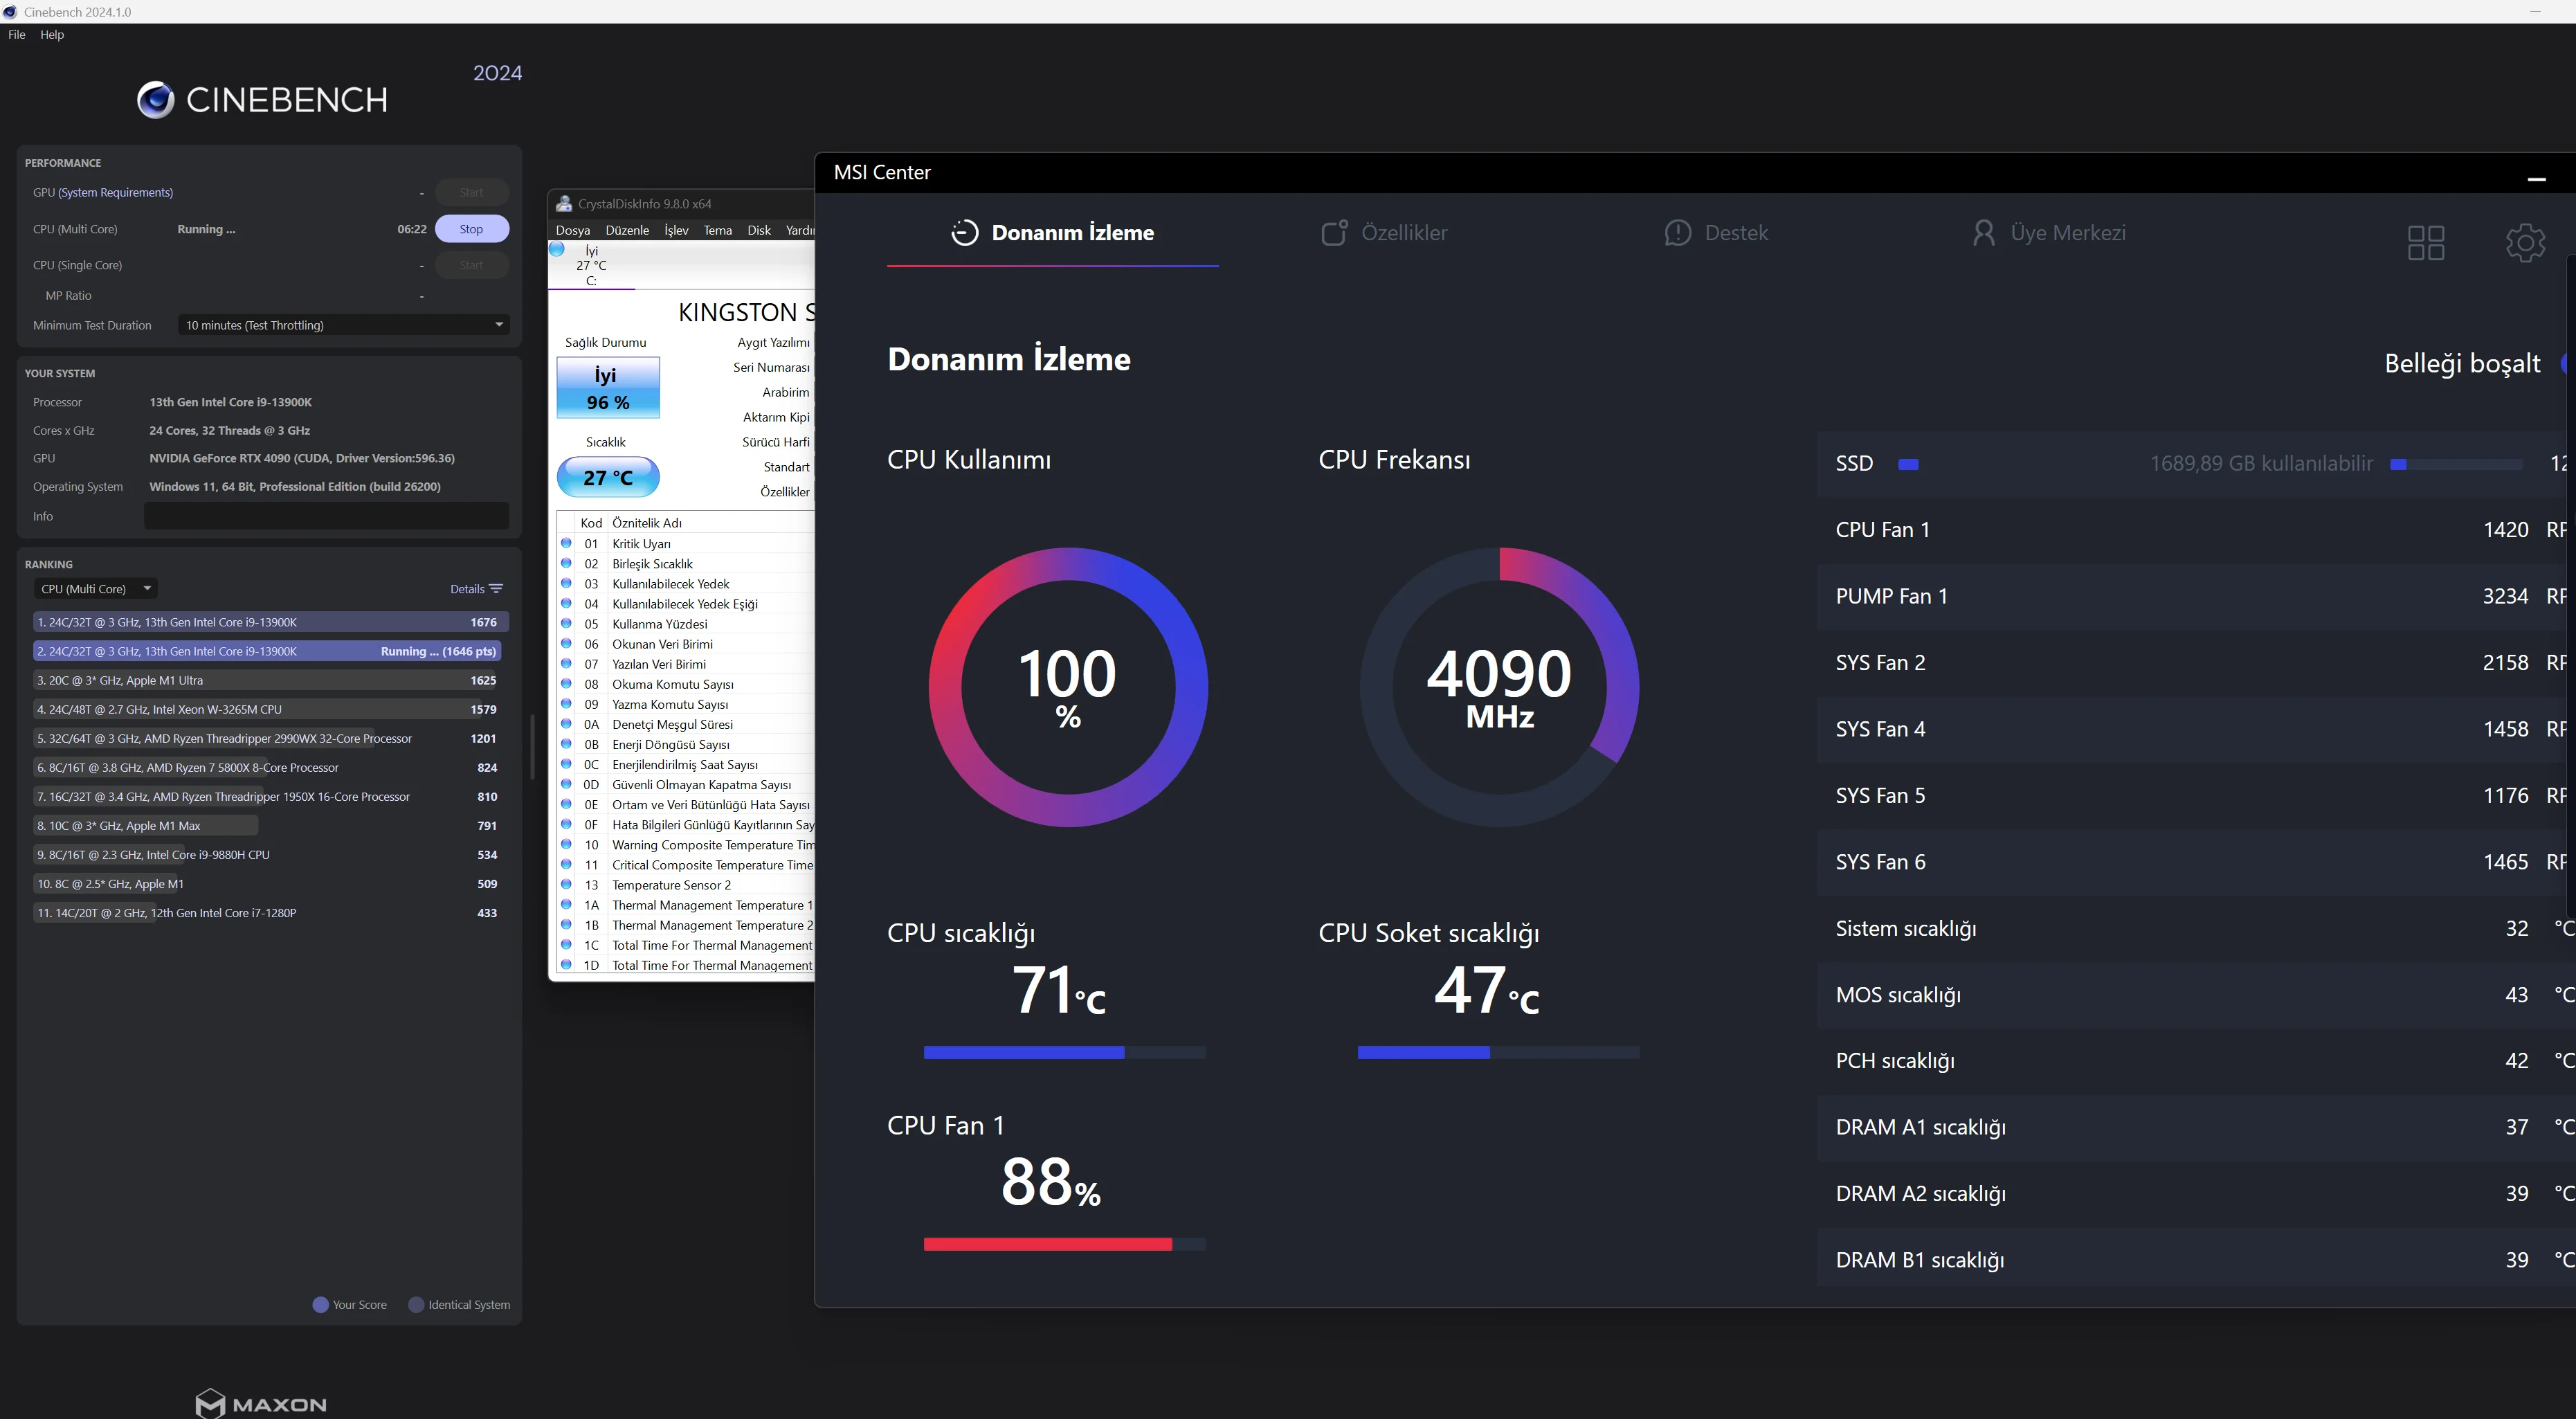Click the İyi 96 % health status button
The width and height of the screenshot is (2576, 1419).
pyautogui.click(x=608, y=388)
